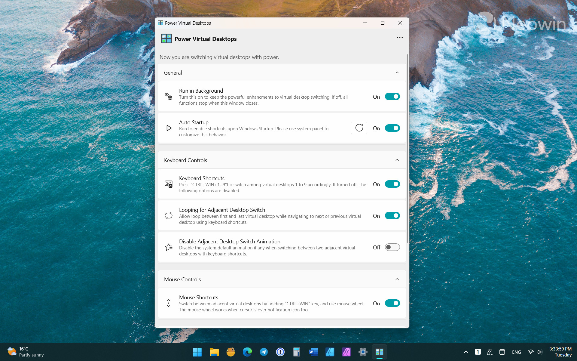
Task: Collapse the General section
Action: click(397, 73)
